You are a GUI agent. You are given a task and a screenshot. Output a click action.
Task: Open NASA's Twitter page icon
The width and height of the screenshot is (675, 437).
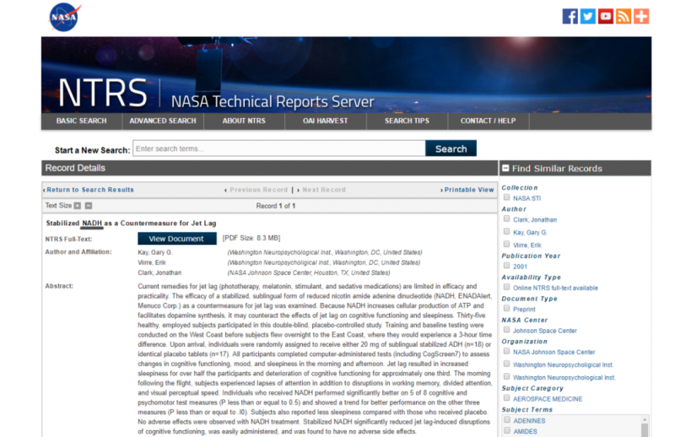click(x=588, y=16)
